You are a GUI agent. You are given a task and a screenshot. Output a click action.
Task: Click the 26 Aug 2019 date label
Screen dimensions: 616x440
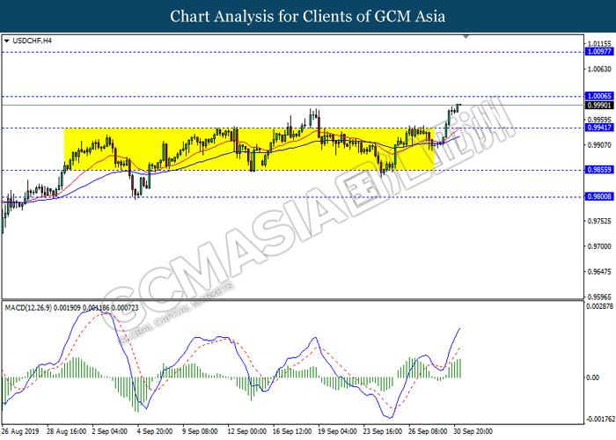pos(20,431)
